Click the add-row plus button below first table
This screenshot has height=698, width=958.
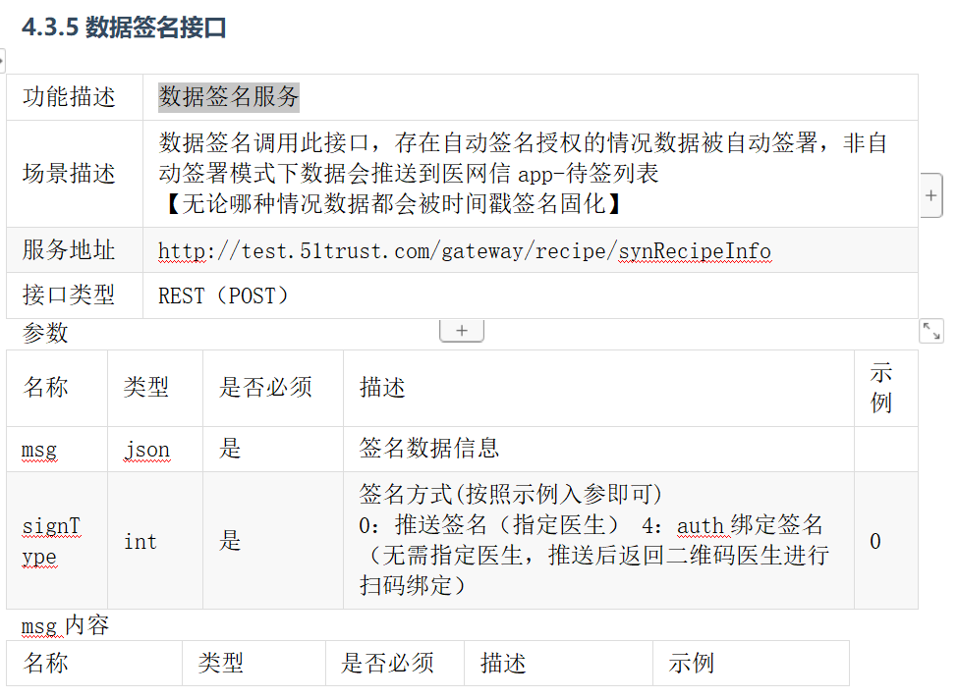[x=461, y=331]
